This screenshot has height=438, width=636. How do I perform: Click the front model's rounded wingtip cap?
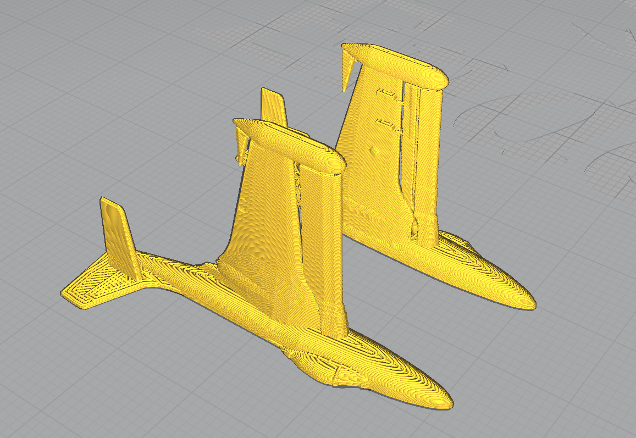tap(289, 144)
